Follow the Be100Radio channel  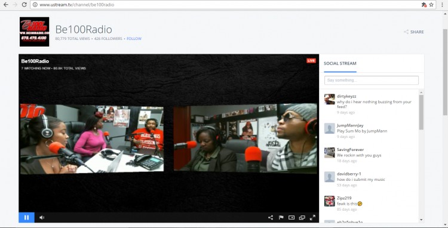(134, 39)
